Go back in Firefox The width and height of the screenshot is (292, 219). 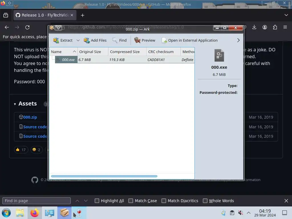7,27
